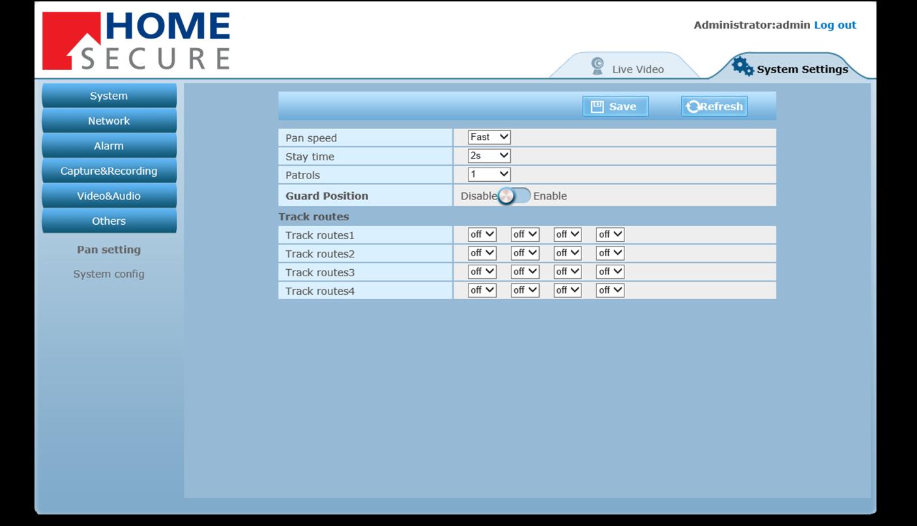This screenshot has width=917, height=526.
Task: Open fourth dropdown of Track routes4
Action: click(610, 290)
